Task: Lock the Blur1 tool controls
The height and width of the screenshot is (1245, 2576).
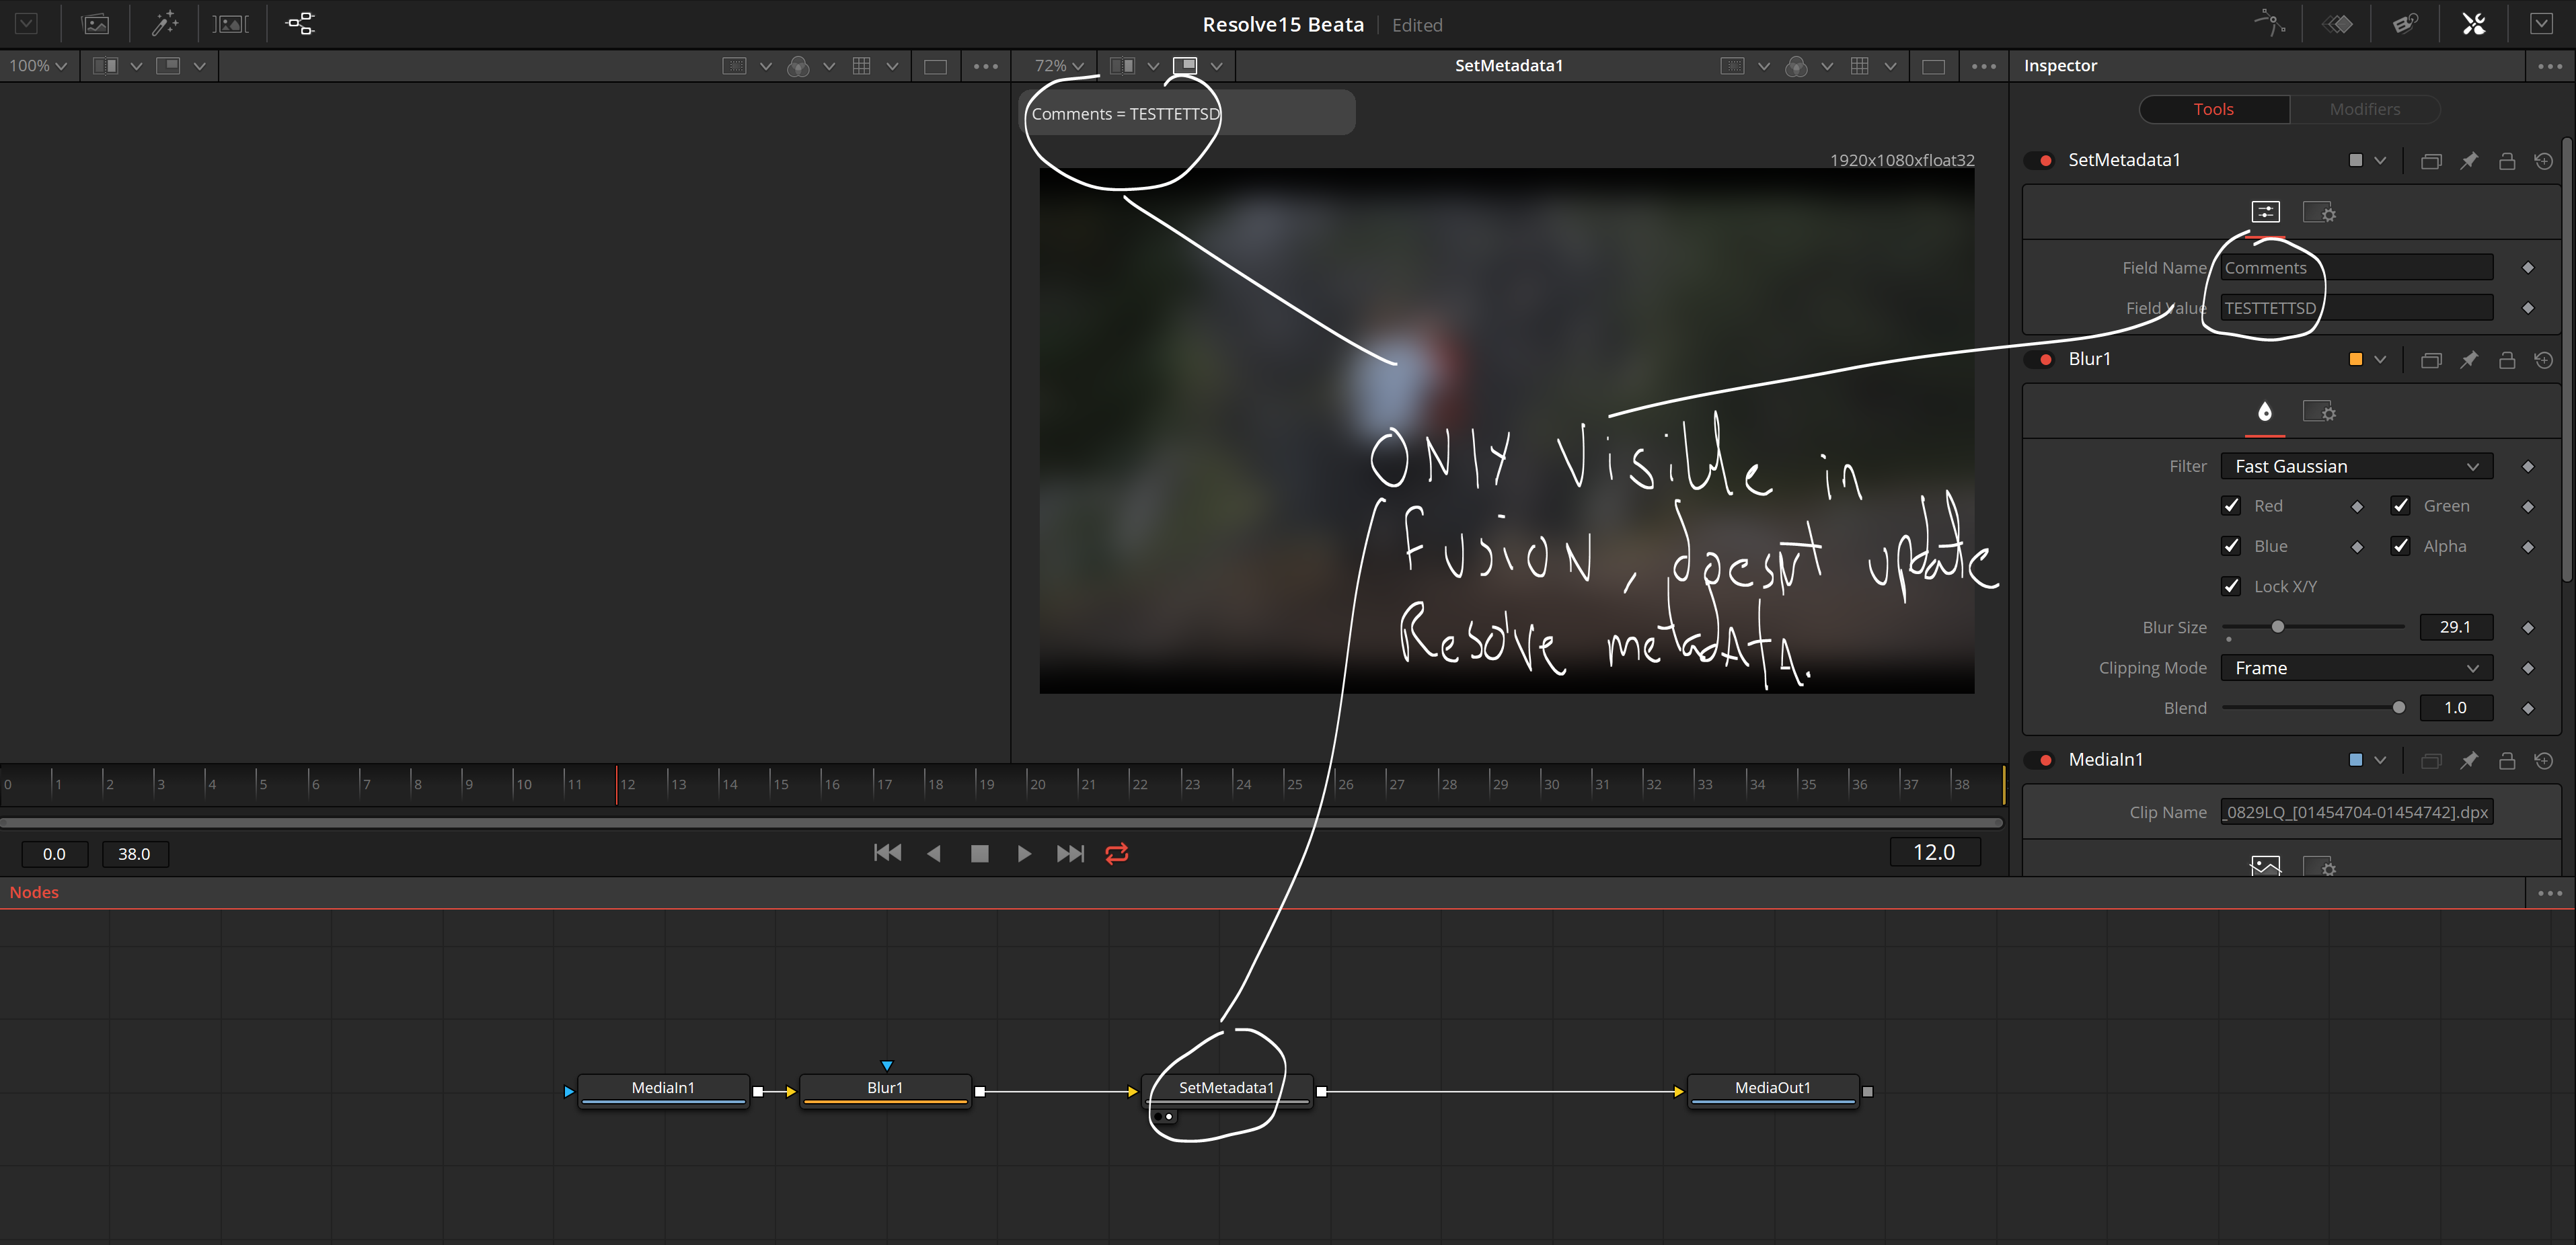Action: (2507, 360)
